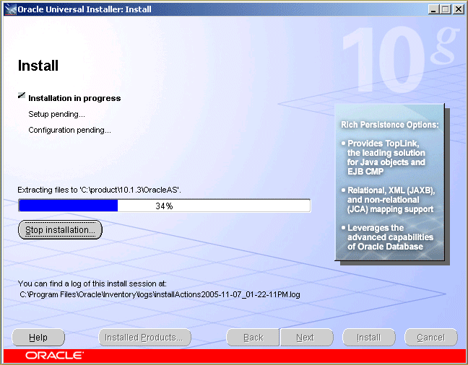Screen dimensions: 468x365
Task: Click the ORACLE logo in red footer
Action: [54, 356]
